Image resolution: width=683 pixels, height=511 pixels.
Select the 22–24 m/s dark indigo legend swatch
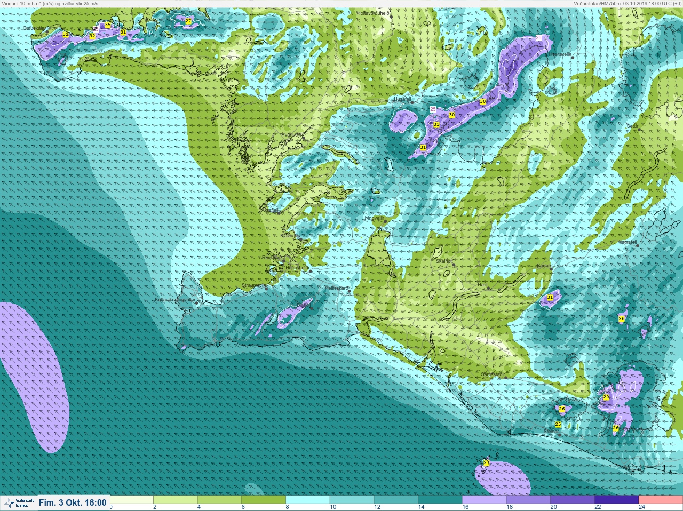point(617,500)
